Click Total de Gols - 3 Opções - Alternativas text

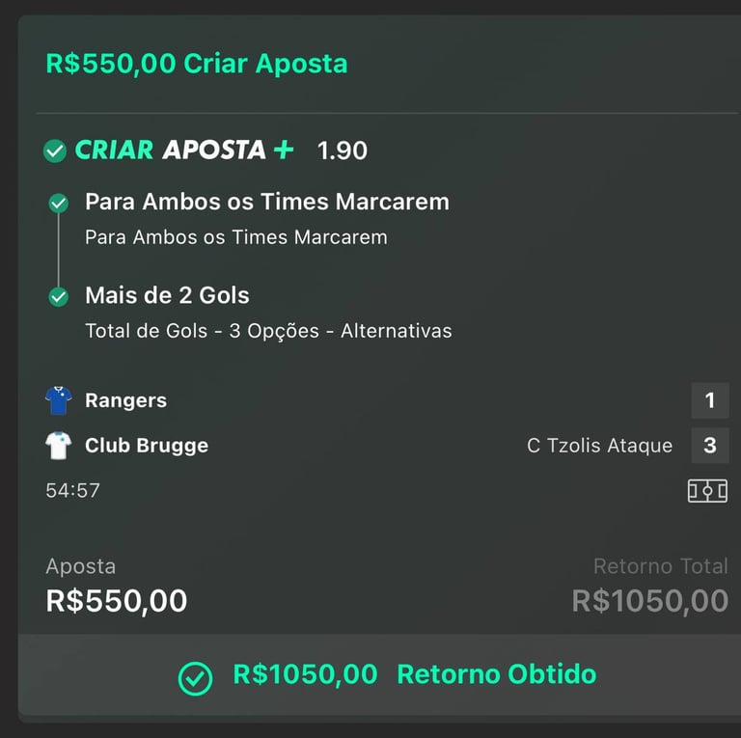click(x=268, y=331)
